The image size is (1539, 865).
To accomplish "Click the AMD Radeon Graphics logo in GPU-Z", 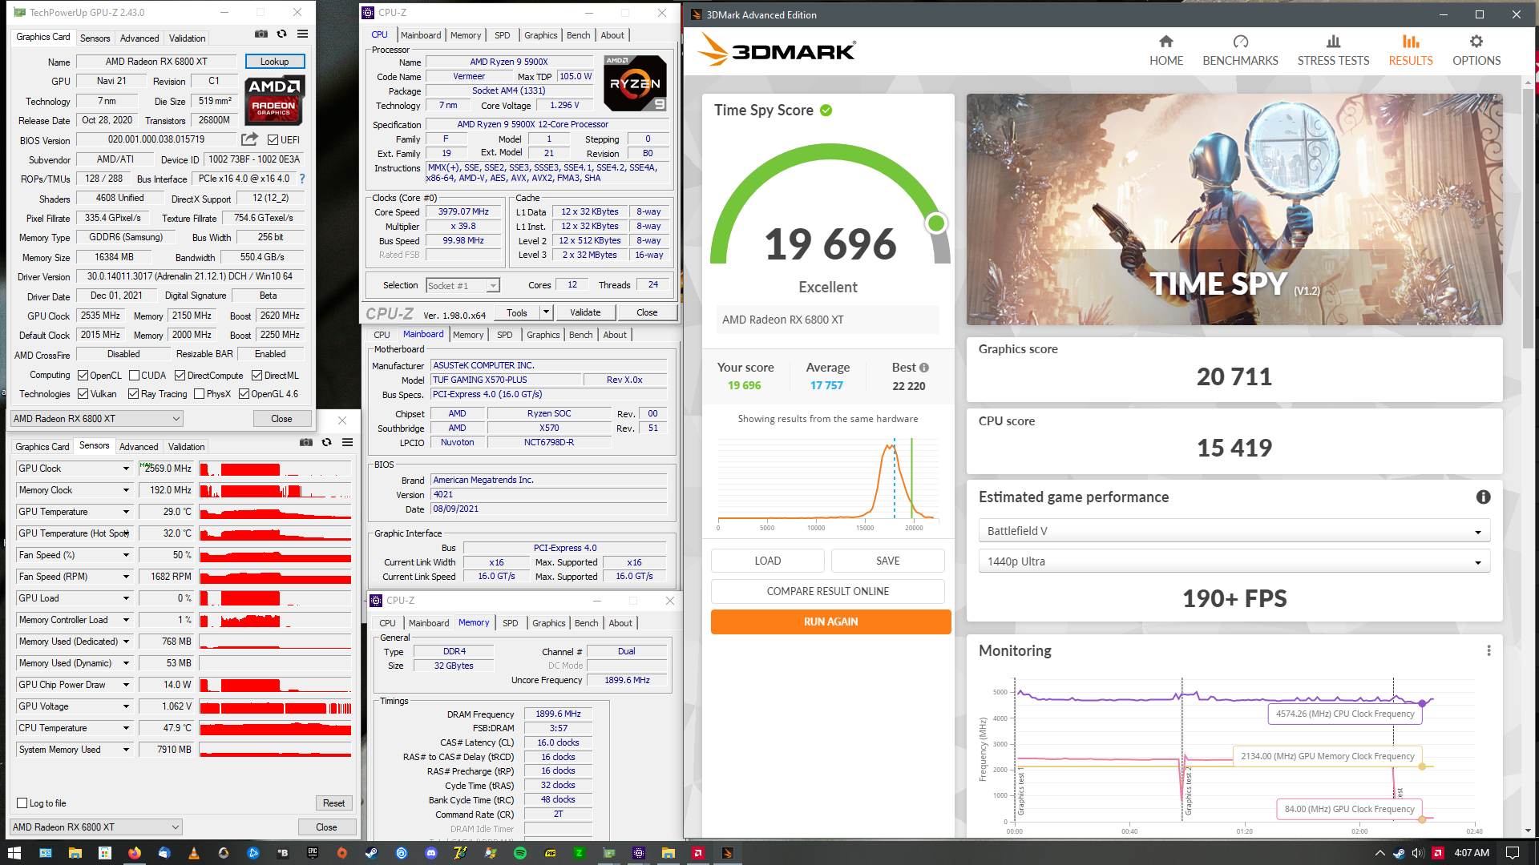I will pos(275,100).
